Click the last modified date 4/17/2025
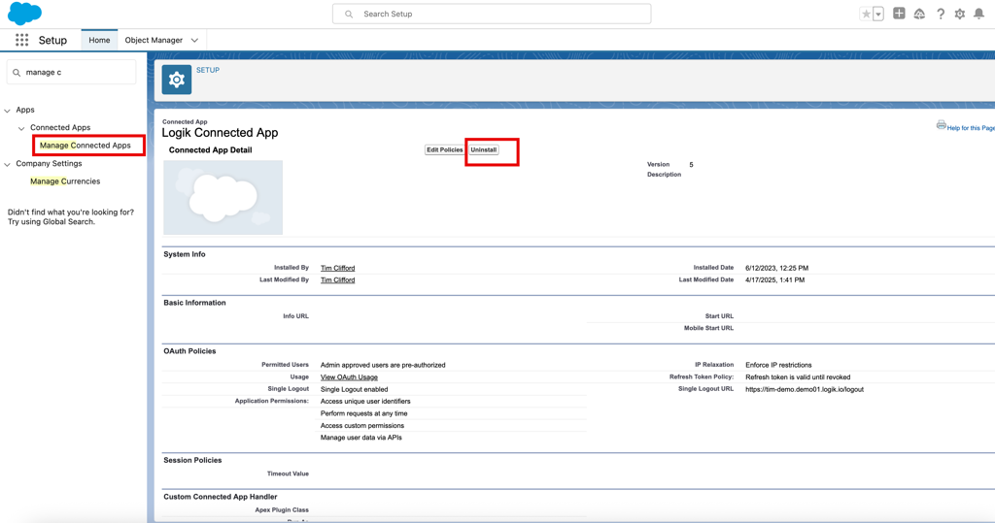The image size is (995, 523). click(x=774, y=280)
